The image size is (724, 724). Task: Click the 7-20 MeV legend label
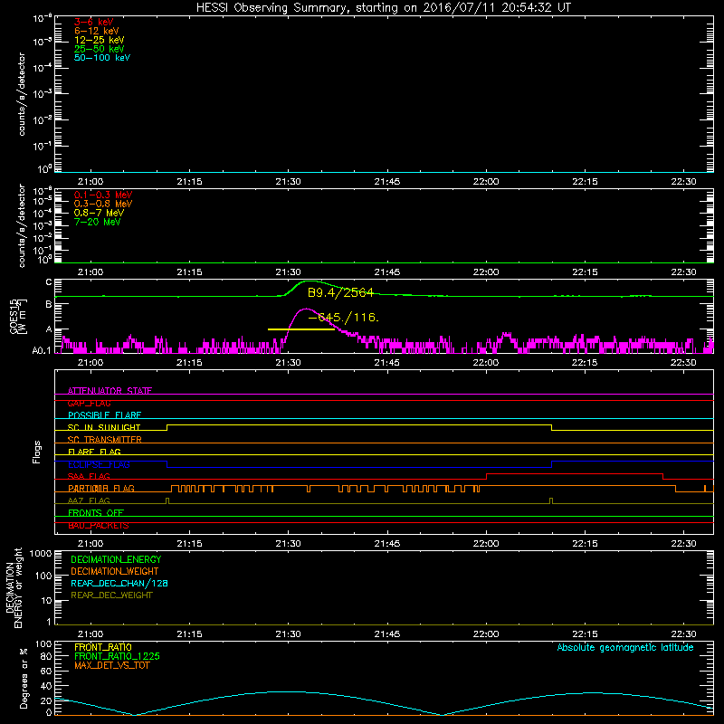pyautogui.click(x=97, y=222)
